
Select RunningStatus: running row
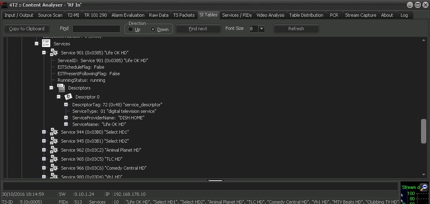coord(81,80)
